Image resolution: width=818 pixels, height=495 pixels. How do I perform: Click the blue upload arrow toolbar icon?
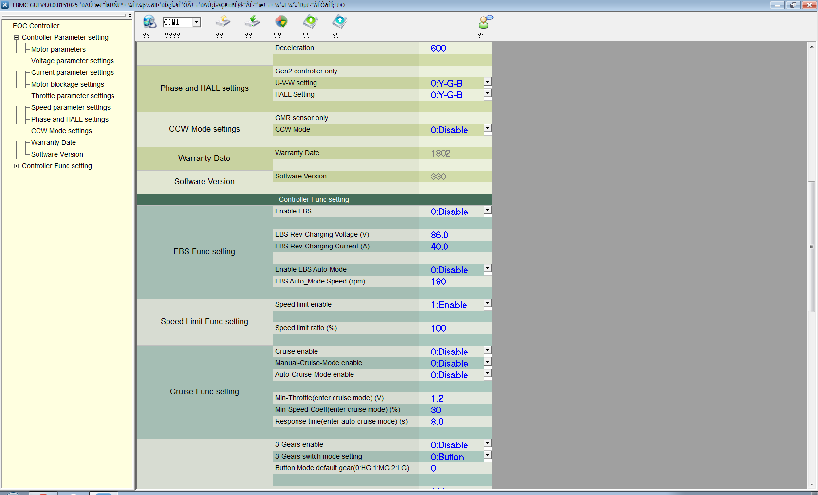(x=339, y=22)
